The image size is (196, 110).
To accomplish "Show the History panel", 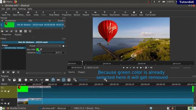I will (x=125, y=13).
